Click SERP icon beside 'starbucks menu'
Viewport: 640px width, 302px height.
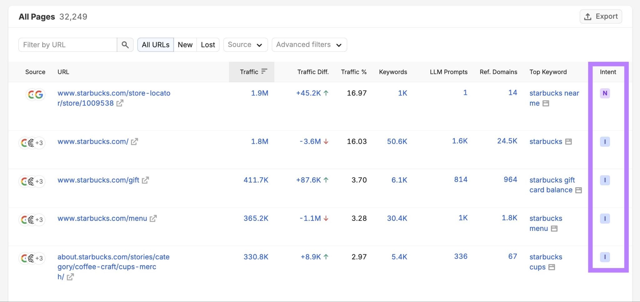[554, 229]
